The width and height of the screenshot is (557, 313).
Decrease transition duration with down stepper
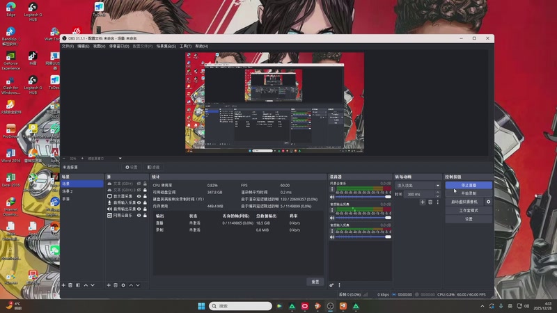point(438,196)
